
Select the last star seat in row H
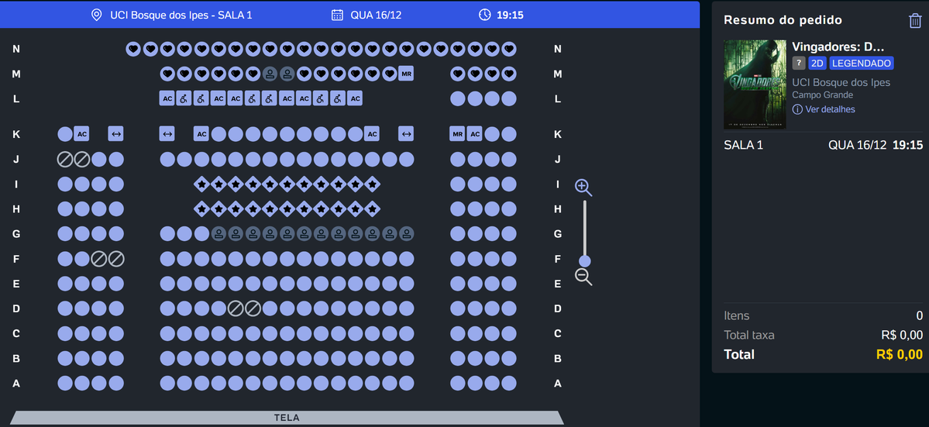[x=372, y=209]
